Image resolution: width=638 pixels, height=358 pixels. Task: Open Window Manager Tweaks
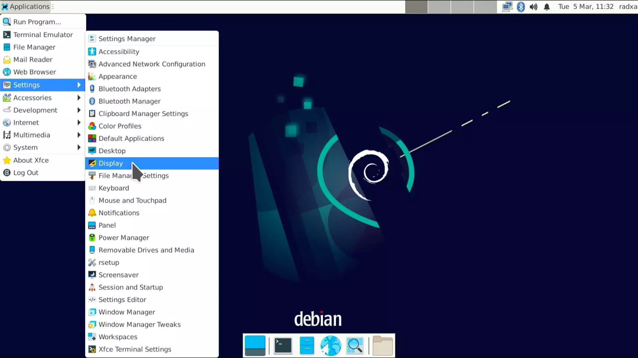[139, 324]
